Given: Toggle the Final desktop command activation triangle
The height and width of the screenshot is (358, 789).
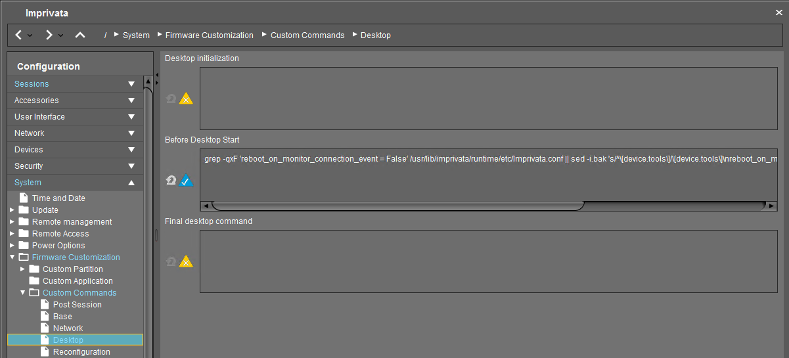Looking at the screenshot, I should click(x=186, y=261).
